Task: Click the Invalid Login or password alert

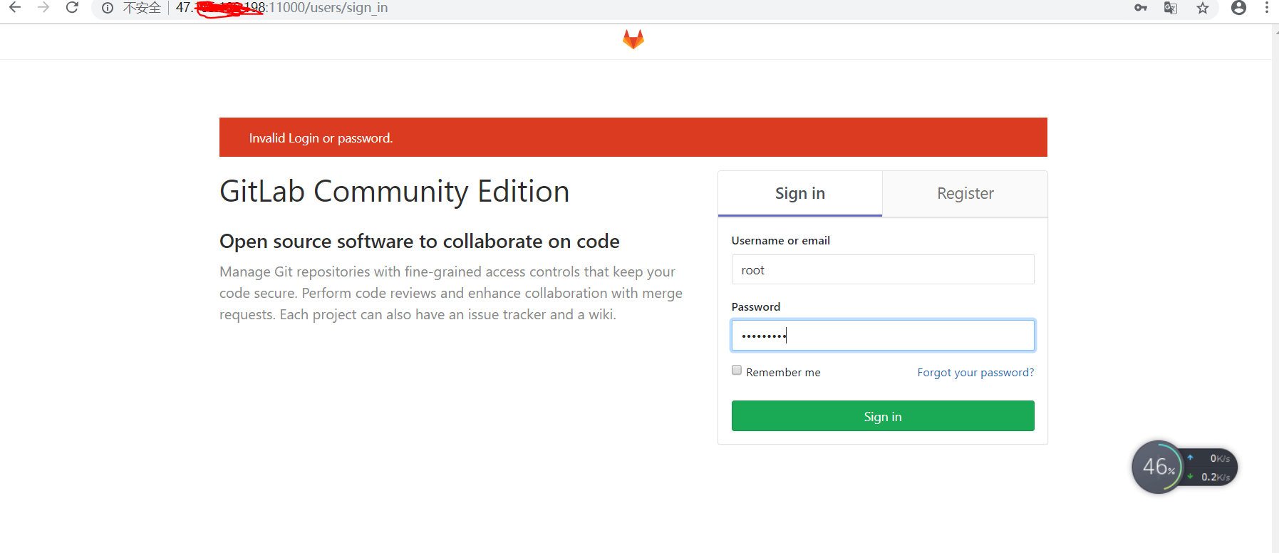Action: [x=633, y=137]
